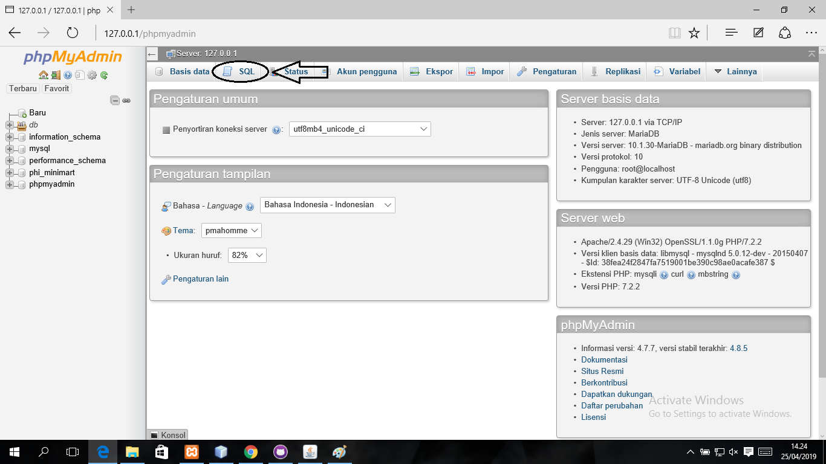This screenshot has width=826, height=464.
Task: Open new browser tab with plus icon
Action: coord(131,10)
